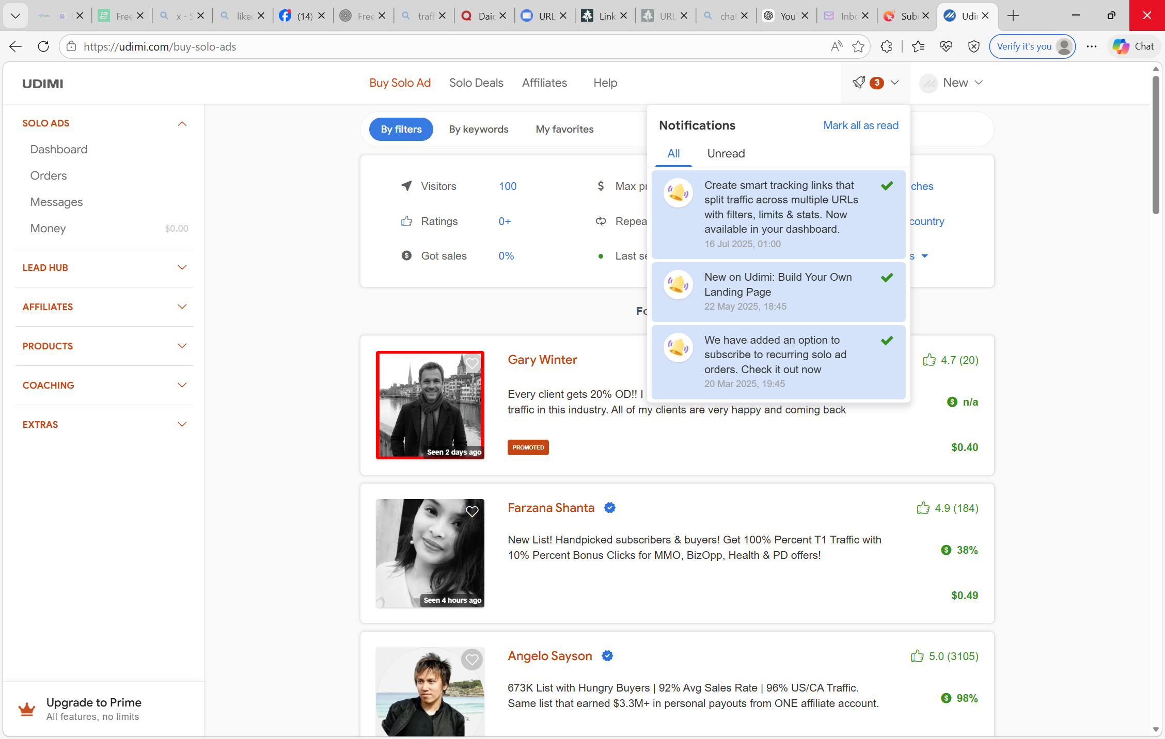This screenshot has width=1165, height=739.
Task: Favorite Angelo Sayson using the heart icon
Action: tap(471, 660)
